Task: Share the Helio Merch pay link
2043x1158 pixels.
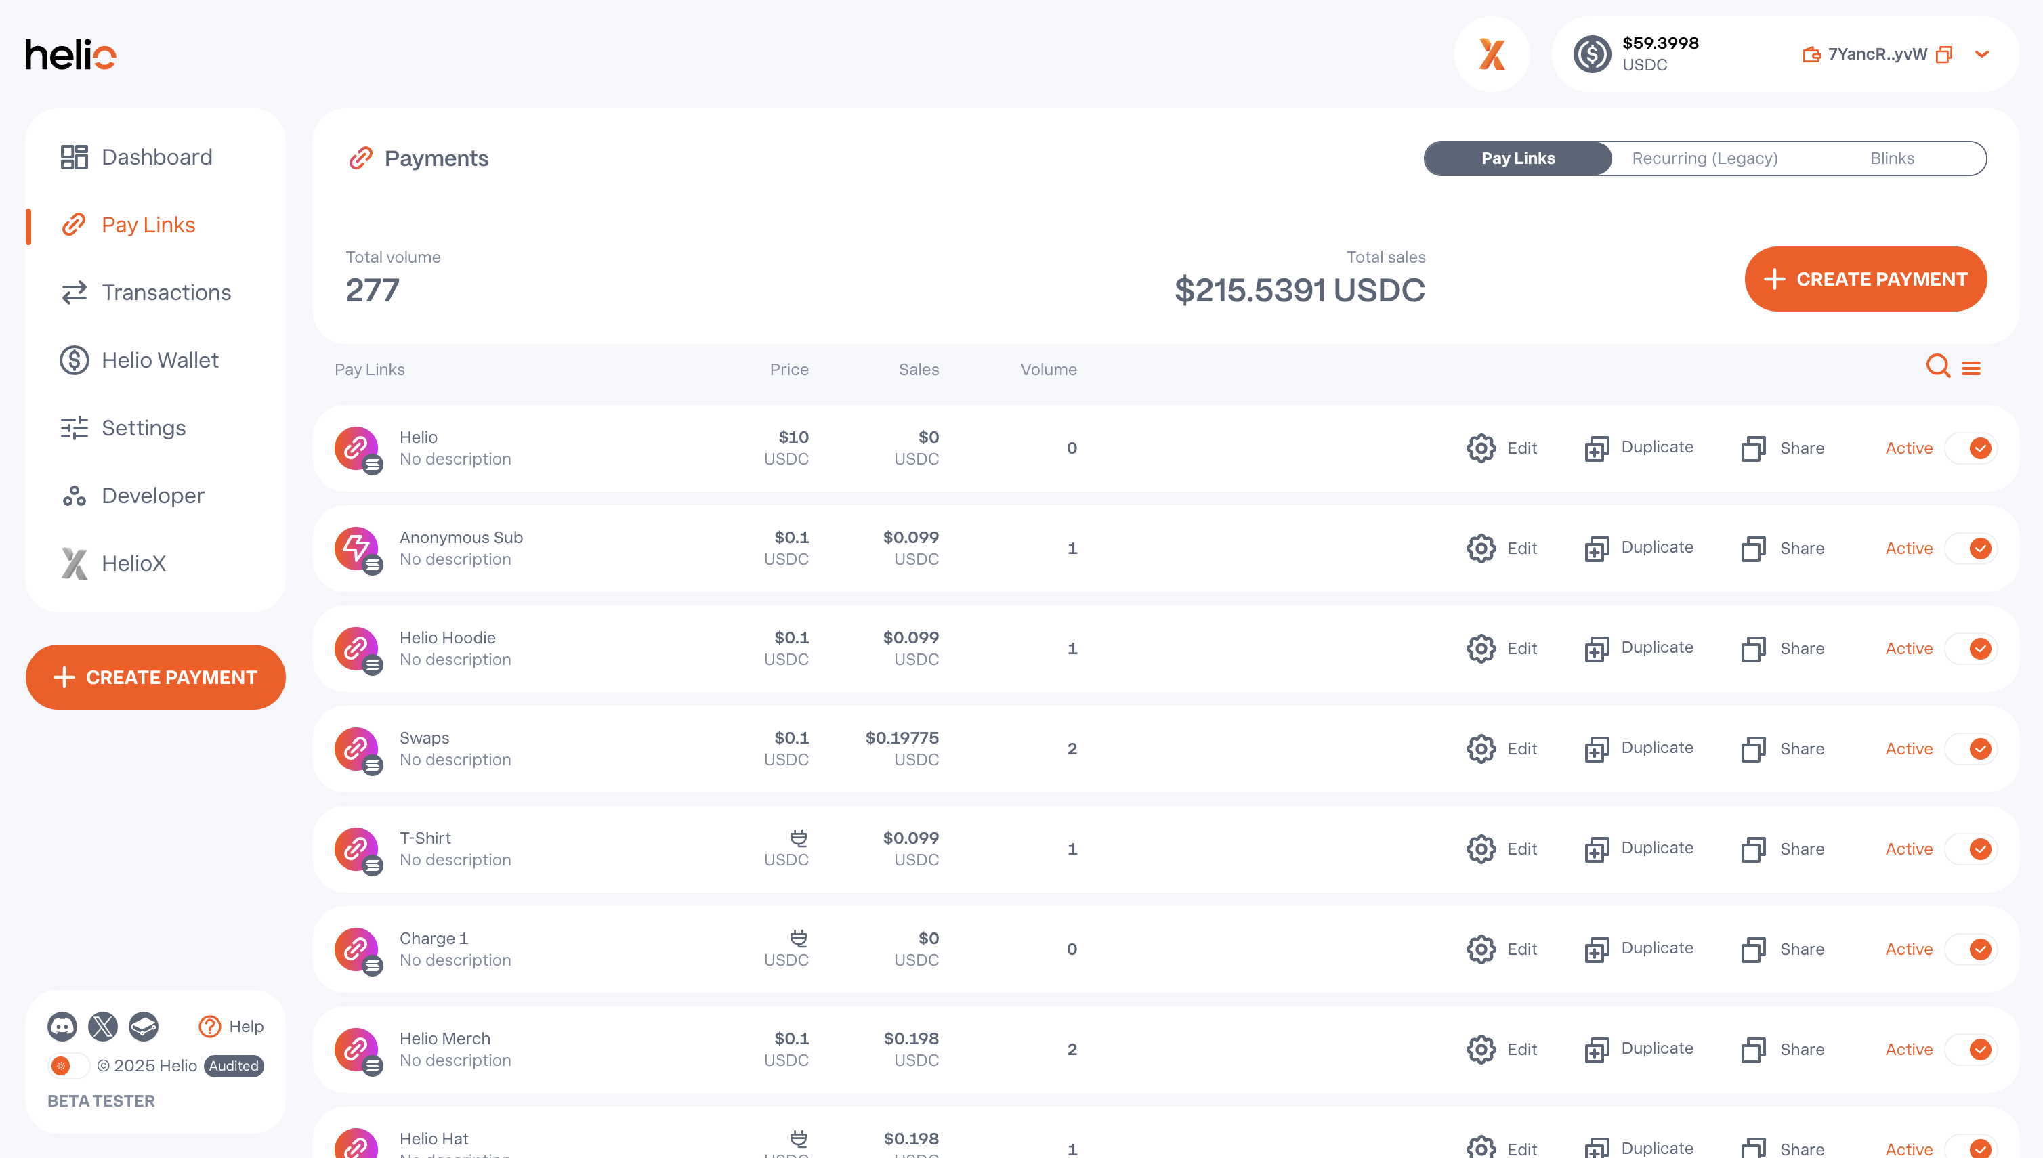Action: coord(1782,1049)
